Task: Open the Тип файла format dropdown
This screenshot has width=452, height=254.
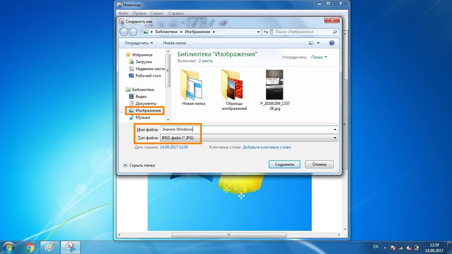Action: pos(335,138)
